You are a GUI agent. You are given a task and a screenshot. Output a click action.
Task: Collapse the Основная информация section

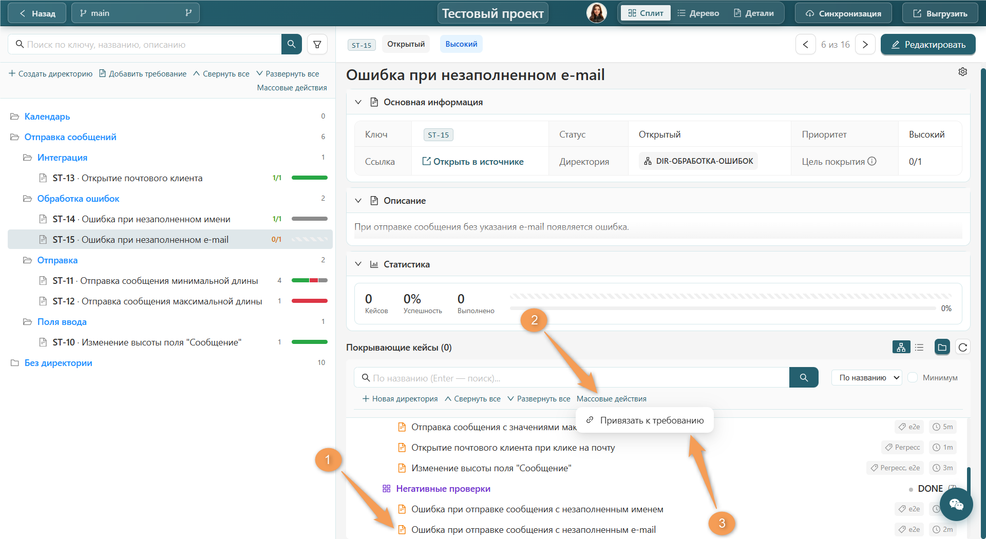pyautogui.click(x=358, y=102)
